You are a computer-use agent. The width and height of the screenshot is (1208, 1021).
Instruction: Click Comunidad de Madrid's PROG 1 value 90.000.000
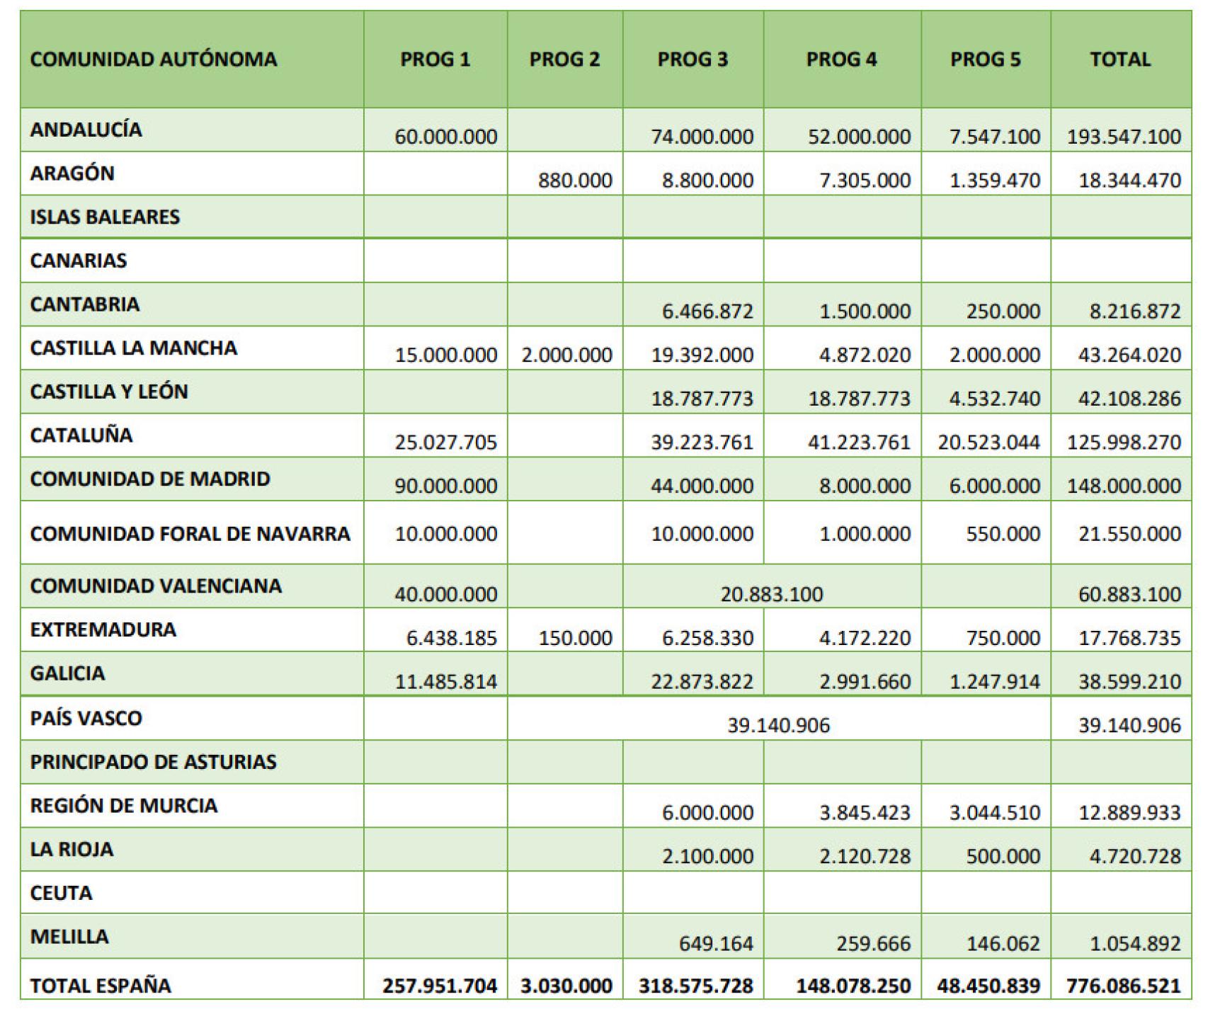click(x=446, y=486)
